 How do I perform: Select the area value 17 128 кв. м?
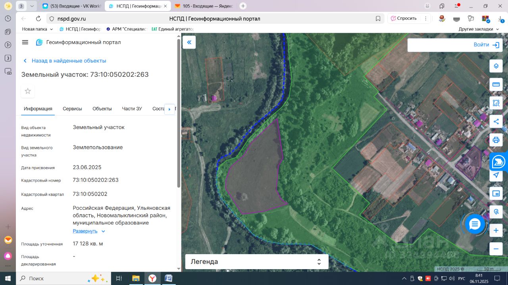point(88,244)
